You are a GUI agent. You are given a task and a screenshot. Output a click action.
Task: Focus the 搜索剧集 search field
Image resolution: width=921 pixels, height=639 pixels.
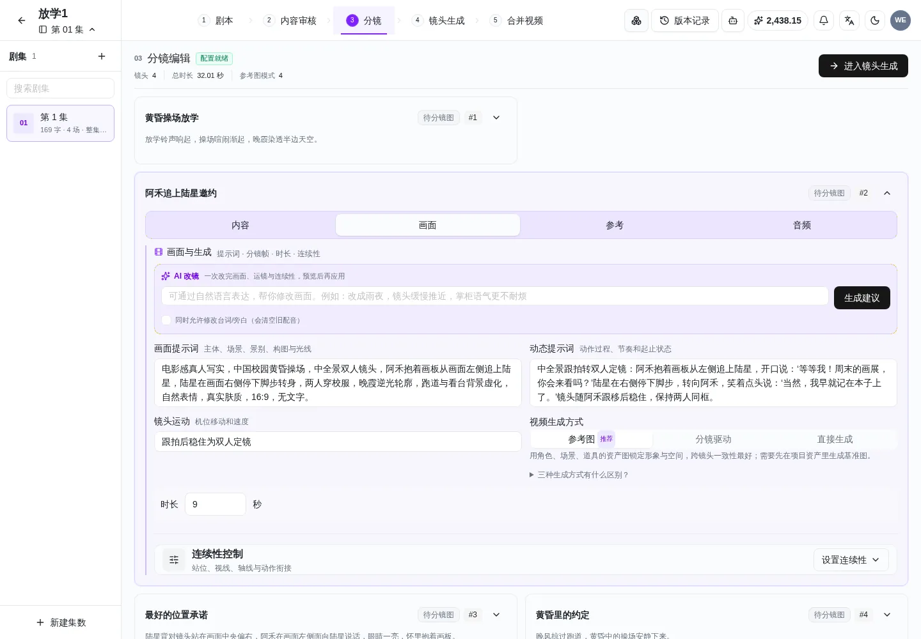tap(61, 88)
